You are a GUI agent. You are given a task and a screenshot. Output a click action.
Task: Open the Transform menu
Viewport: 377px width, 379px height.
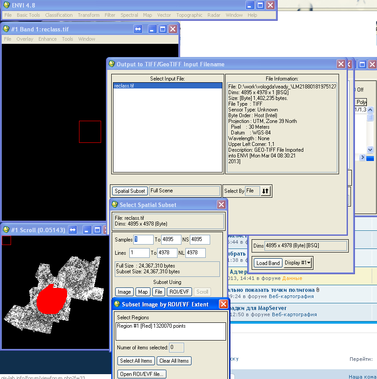pos(89,15)
